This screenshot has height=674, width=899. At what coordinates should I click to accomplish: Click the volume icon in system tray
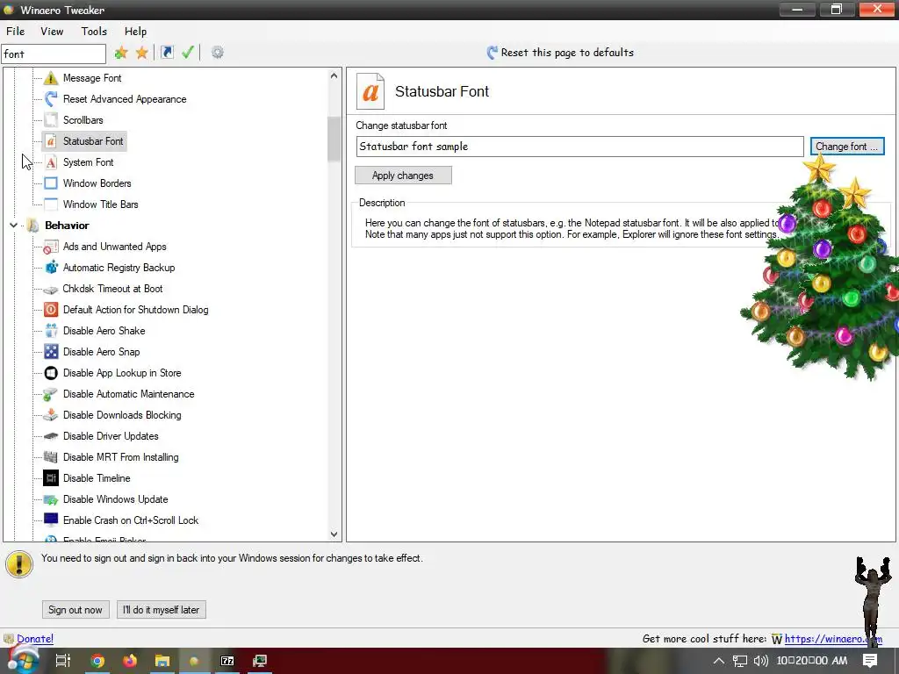[x=761, y=661]
